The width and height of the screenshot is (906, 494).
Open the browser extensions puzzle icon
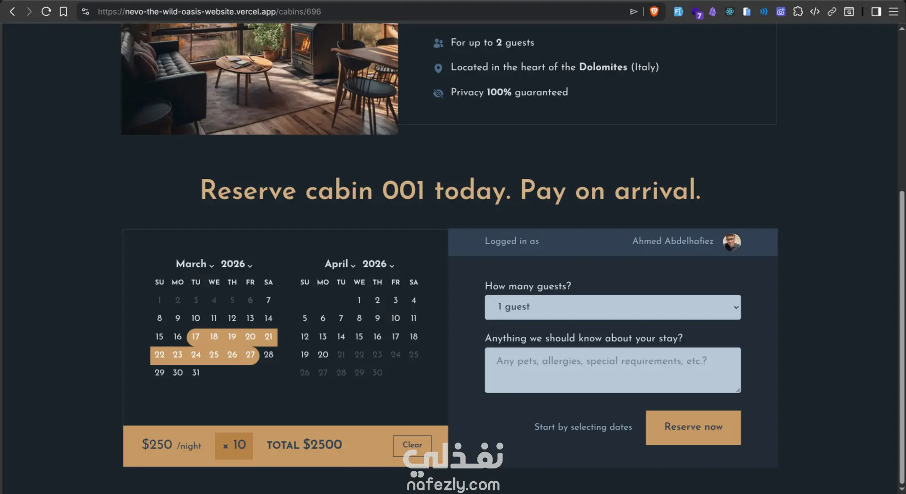(x=798, y=11)
